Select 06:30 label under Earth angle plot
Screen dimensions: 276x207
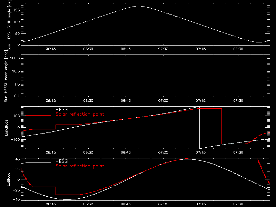coord(88,49)
